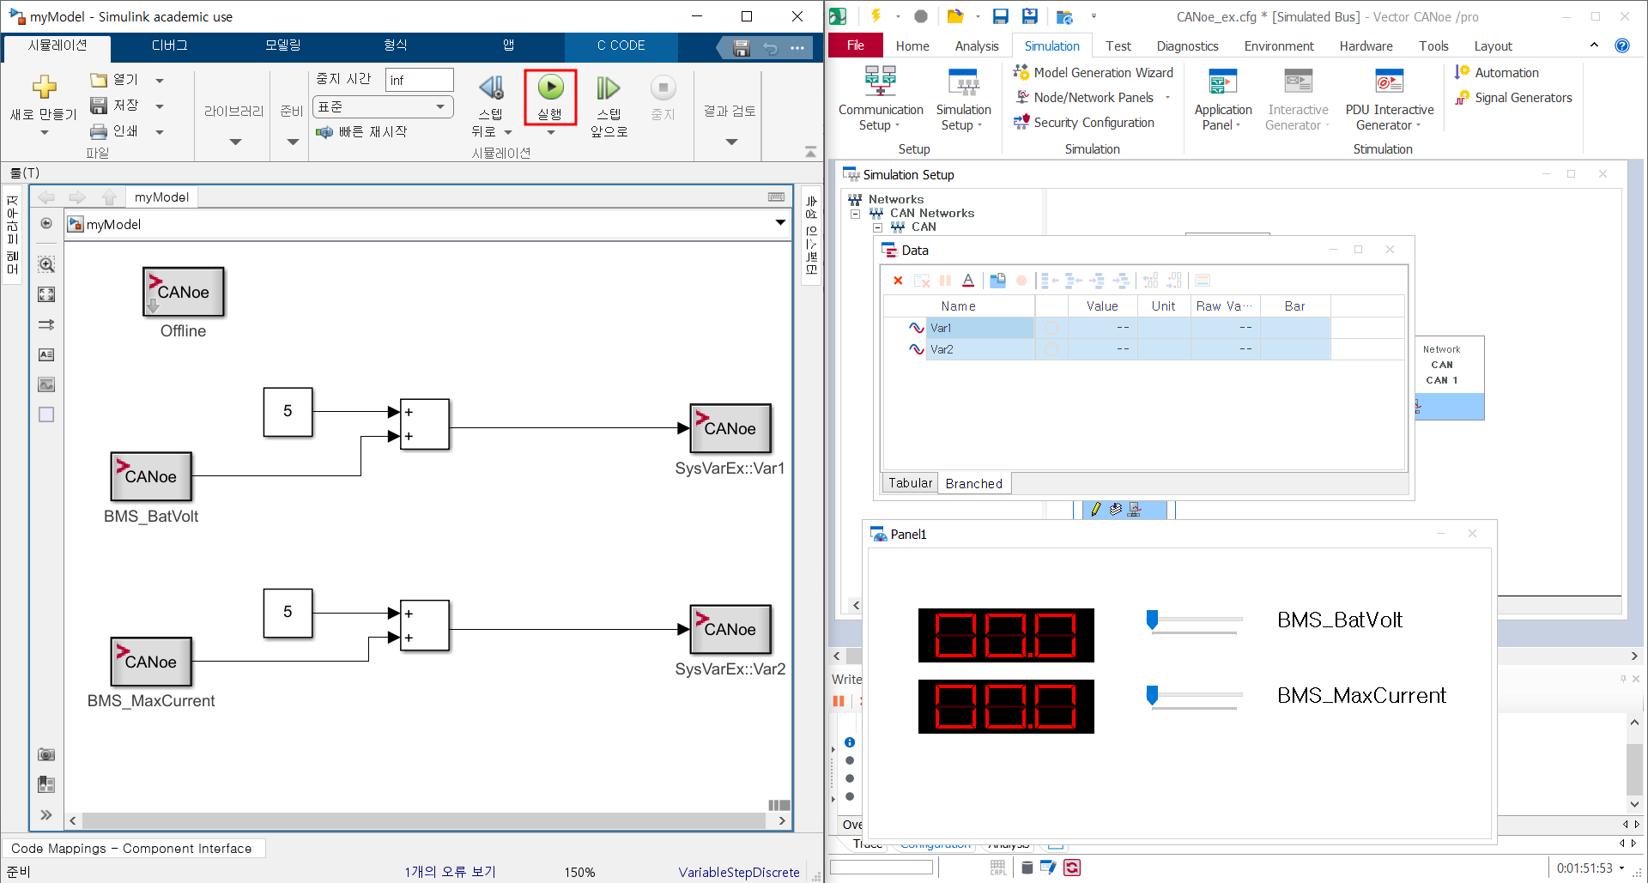1648x883 pixels.
Task: Click red X delete icon in Data window
Action: click(x=898, y=281)
